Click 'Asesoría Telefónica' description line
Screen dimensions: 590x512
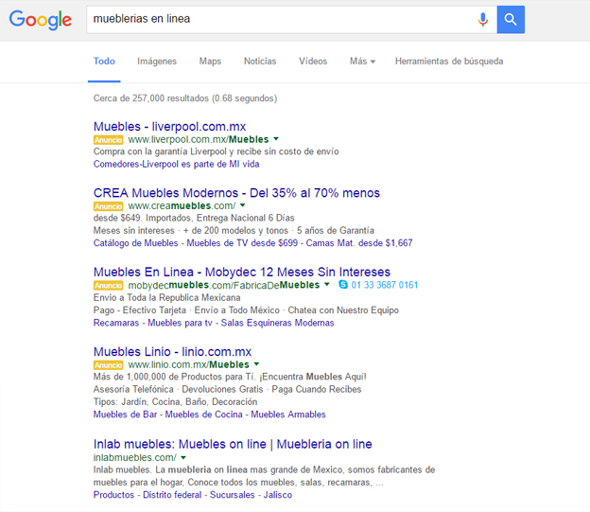click(227, 389)
